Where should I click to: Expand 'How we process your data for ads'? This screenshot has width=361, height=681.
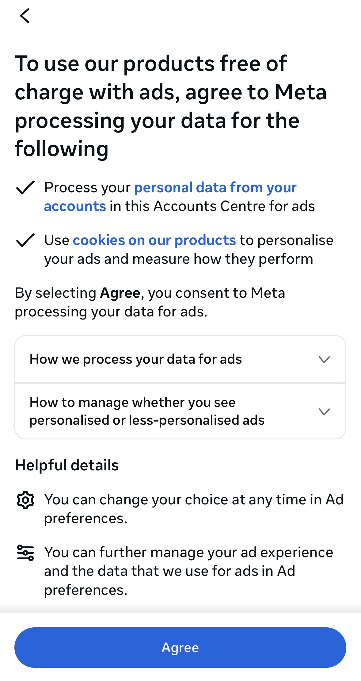coord(136,359)
